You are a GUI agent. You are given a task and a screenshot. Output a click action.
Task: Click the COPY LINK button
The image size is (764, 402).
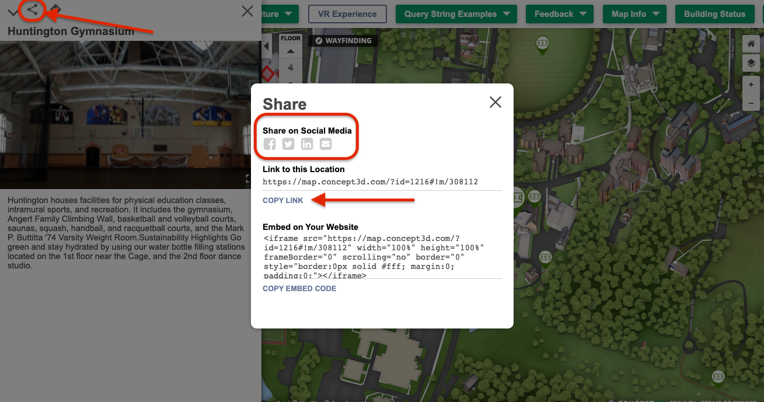tap(282, 200)
